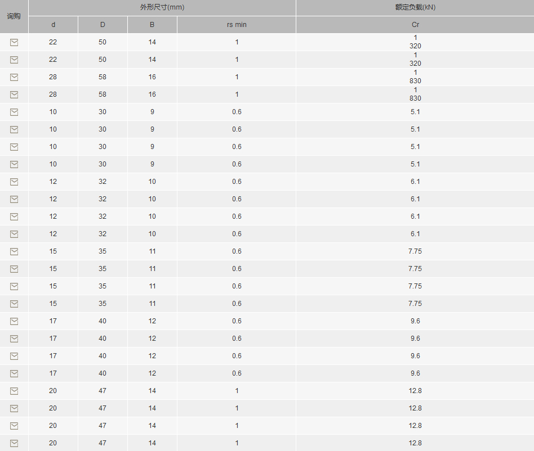This screenshot has width=534, height=451.
Task: Click envelope icon in first 15x35x11 row
Action: click(x=14, y=251)
